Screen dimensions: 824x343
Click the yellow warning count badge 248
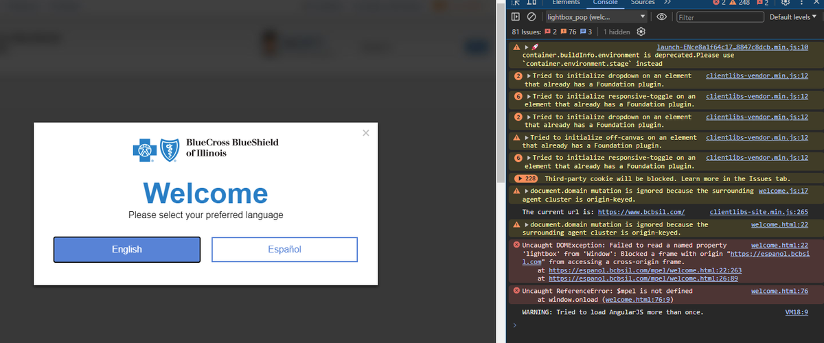pos(739,3)
